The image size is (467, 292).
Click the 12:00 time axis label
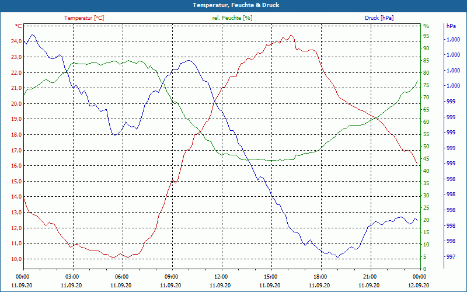[x=221, y=276]
